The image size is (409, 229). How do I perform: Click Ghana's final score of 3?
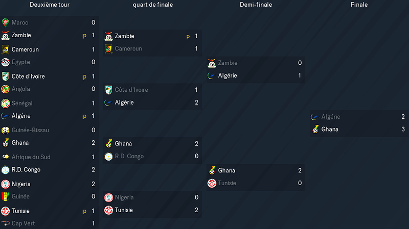click(x=403, y=130)
